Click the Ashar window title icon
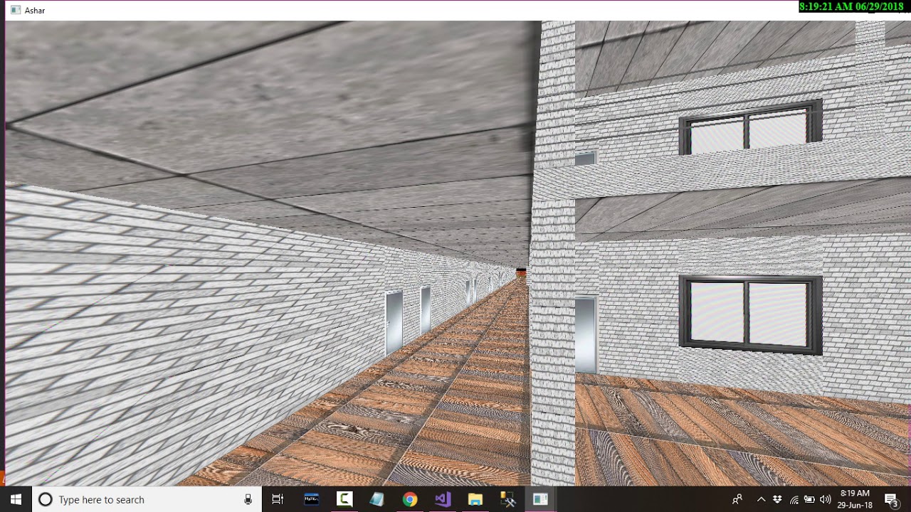Viewport: 911px width, 512px height. (x=15, y=11)
